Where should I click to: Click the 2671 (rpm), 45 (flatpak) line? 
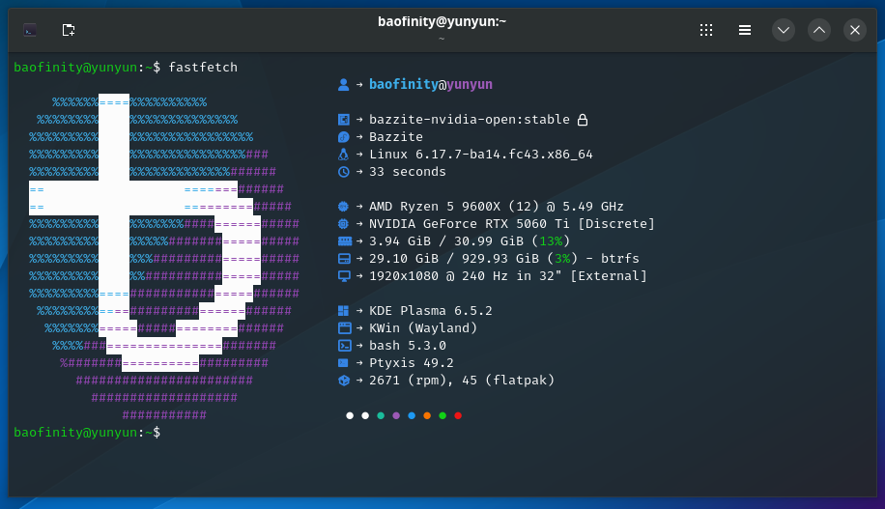tap(462, 381)
